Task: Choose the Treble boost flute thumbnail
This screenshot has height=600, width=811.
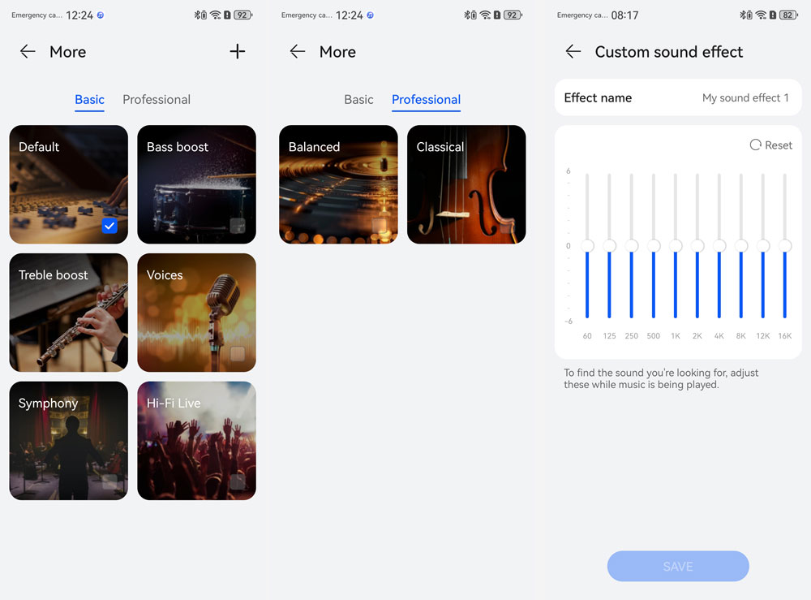Action: [x=69, y=313]
